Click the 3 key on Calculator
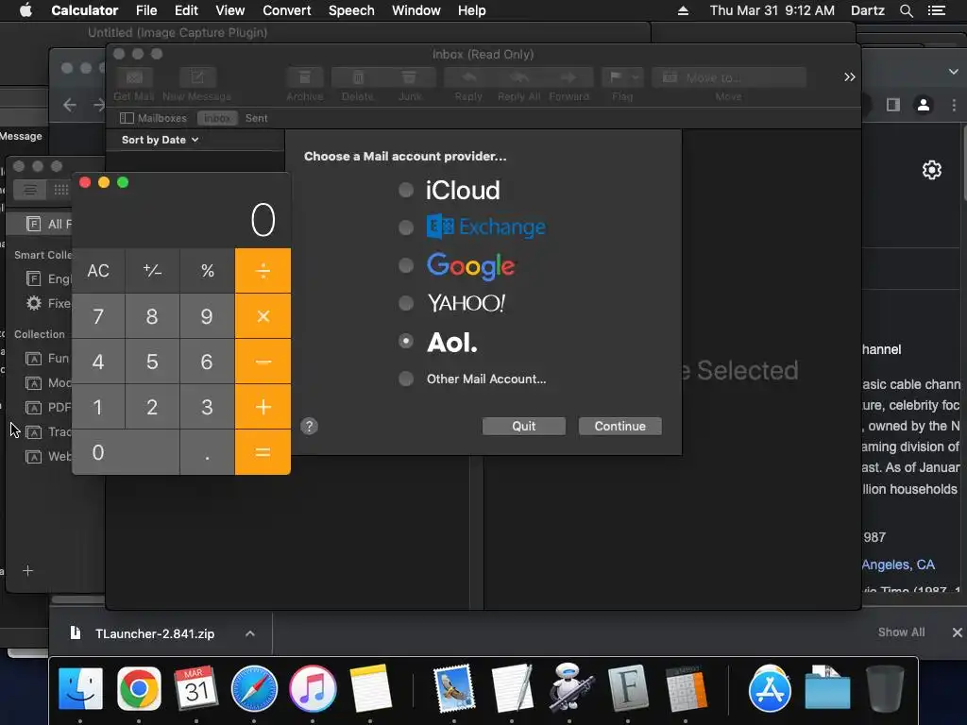 click(207, 407)
